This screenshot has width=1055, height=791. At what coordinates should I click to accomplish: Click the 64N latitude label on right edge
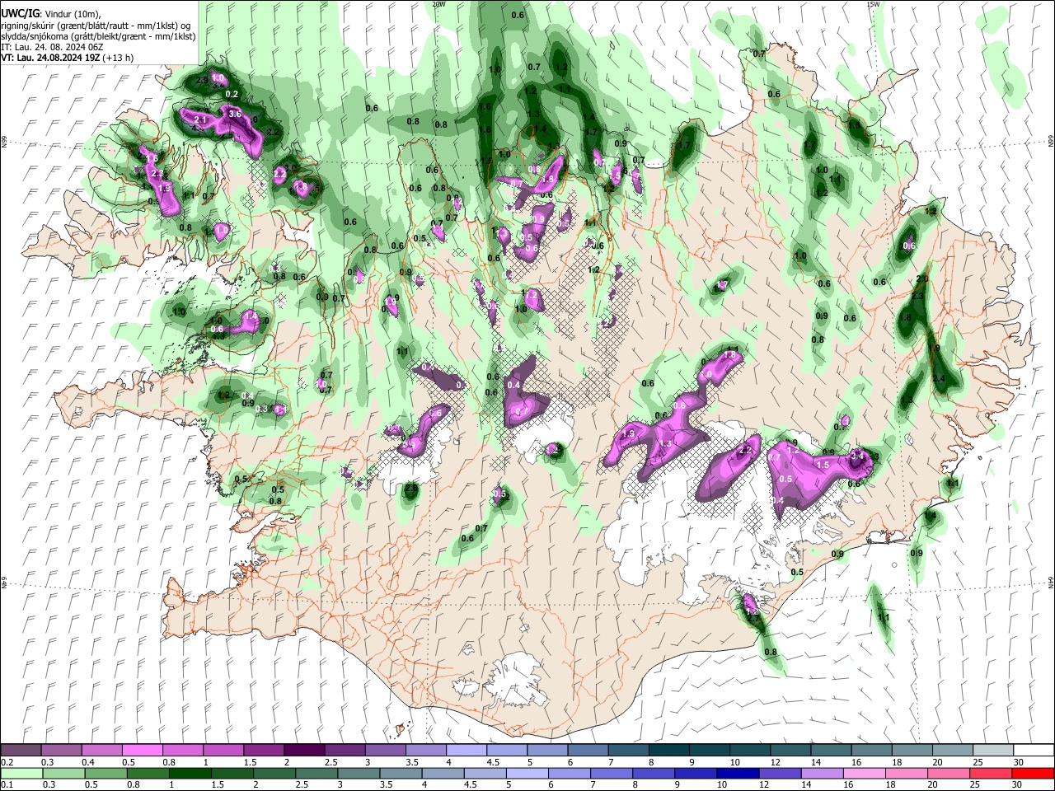pos(1051,582)
